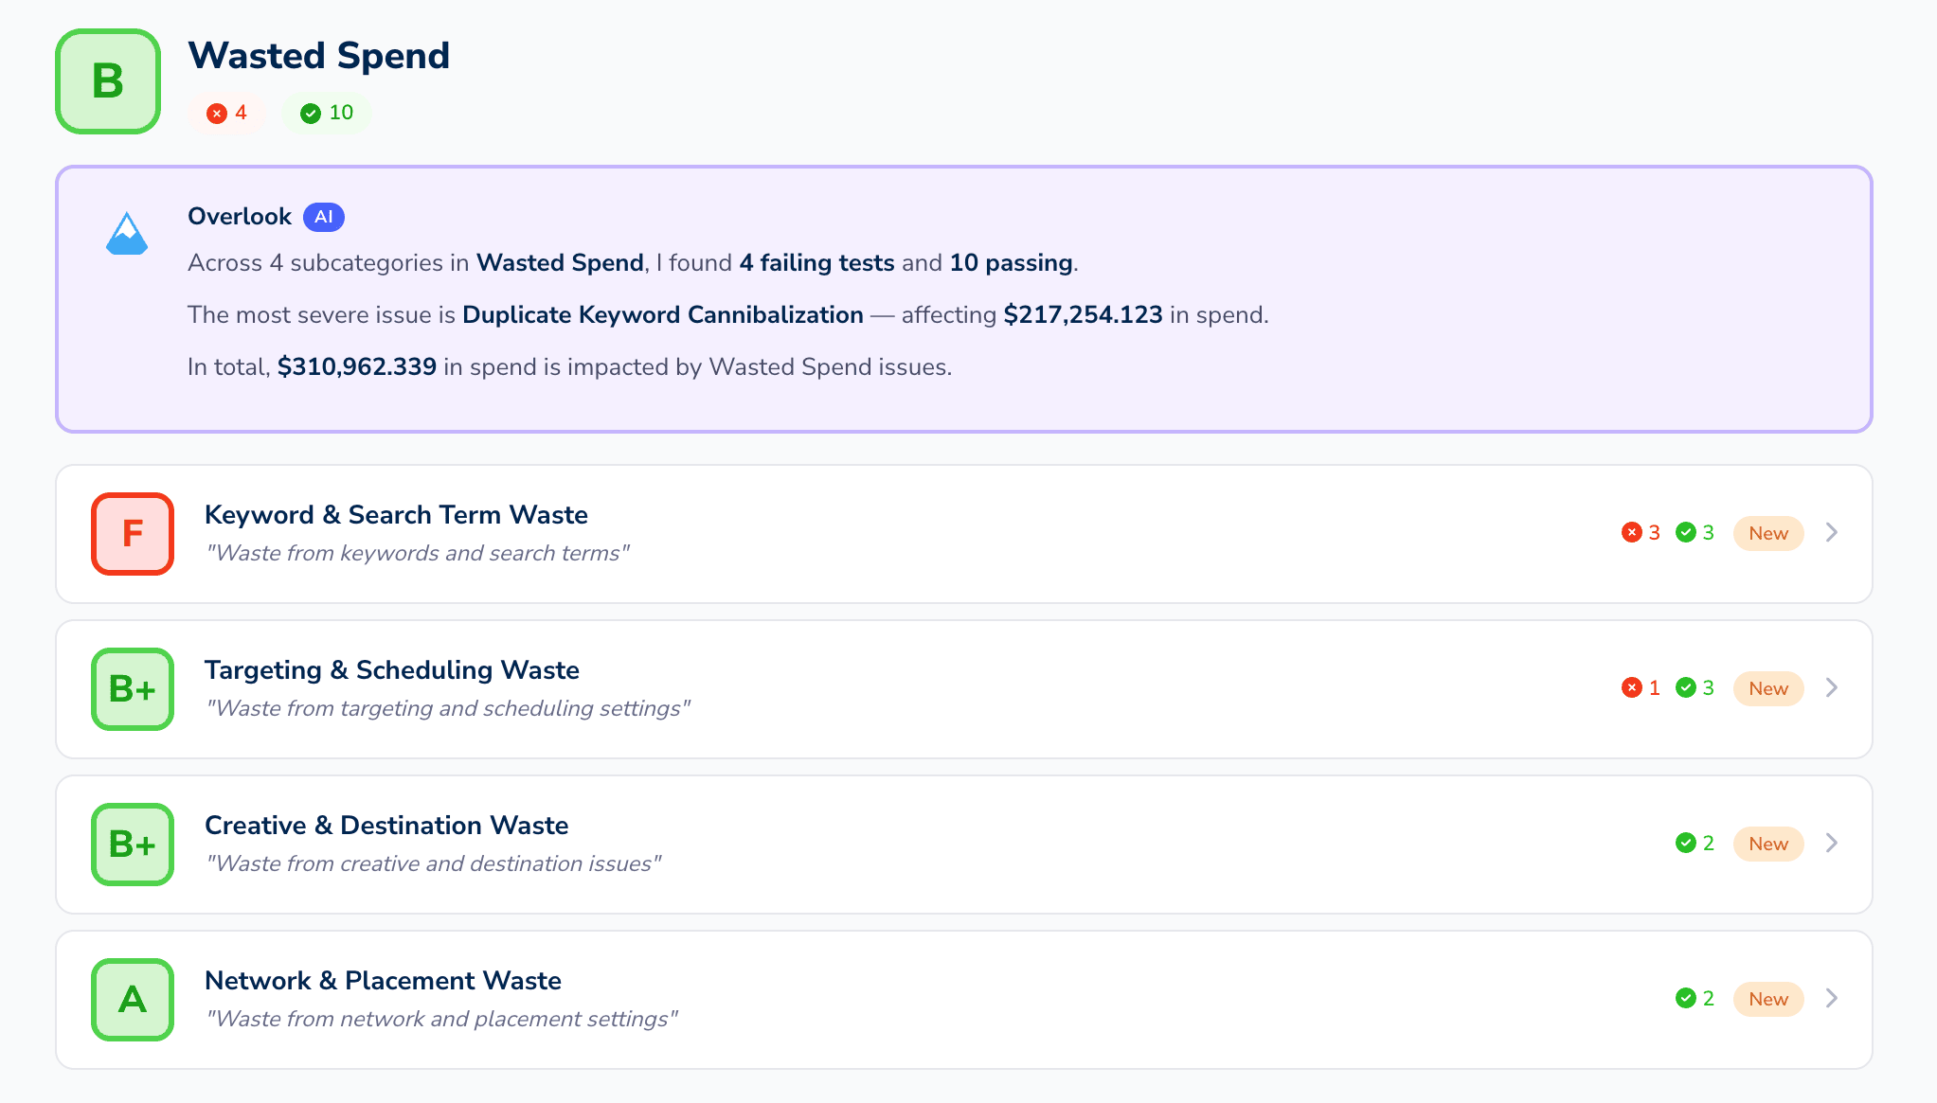1937x1103 pixels.
Task: Click the New badge on Keyword & Search Term Waste
Action: click(x=1767, y=533)
